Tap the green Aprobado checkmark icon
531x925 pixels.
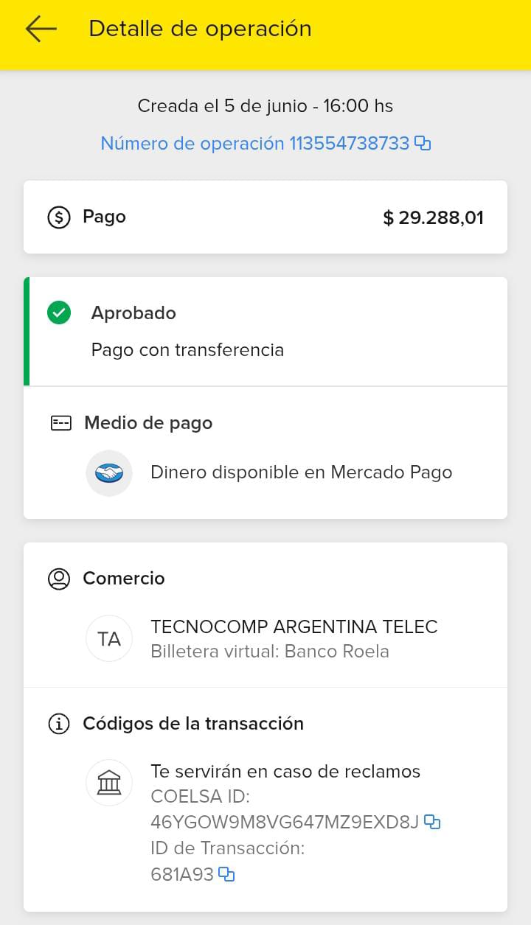click(x=59, y=313)
